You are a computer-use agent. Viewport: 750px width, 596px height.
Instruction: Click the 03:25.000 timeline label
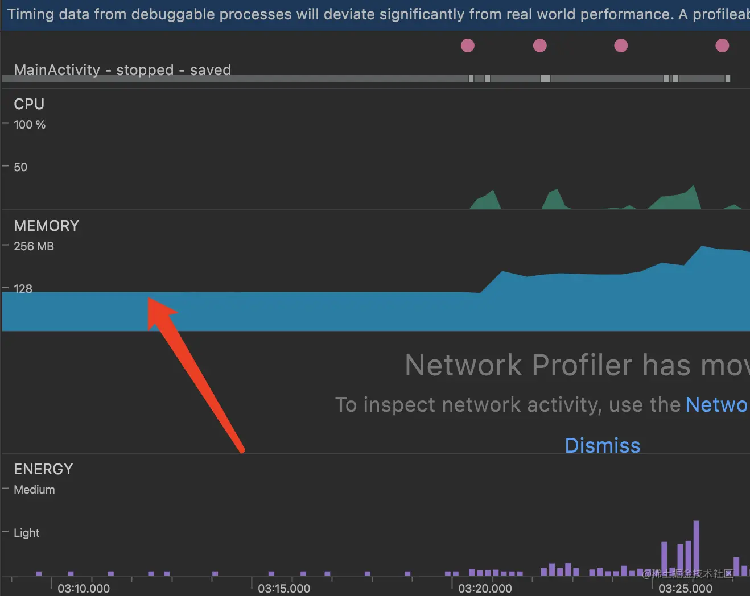pos(685,589)
